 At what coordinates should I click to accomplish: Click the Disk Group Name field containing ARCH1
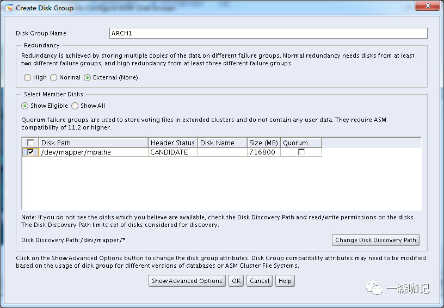point(268,33)
